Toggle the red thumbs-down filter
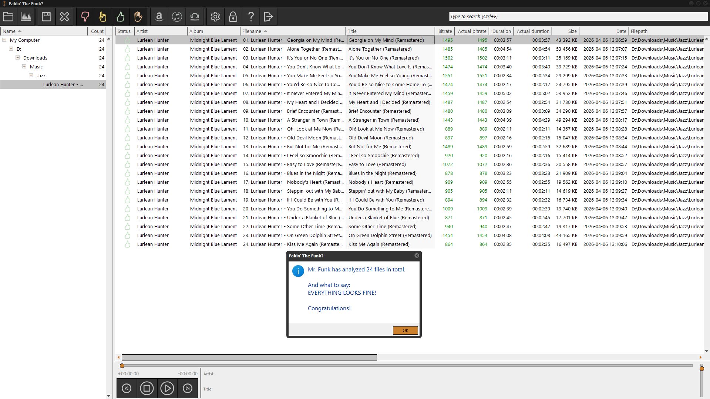The width and height of the screenshot is (710, 399). [85, 17]
